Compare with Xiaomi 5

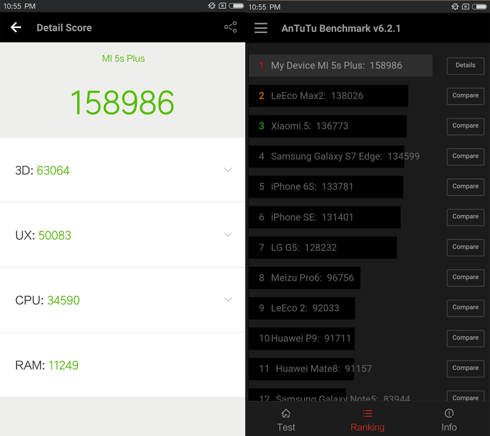click(465, 126)
